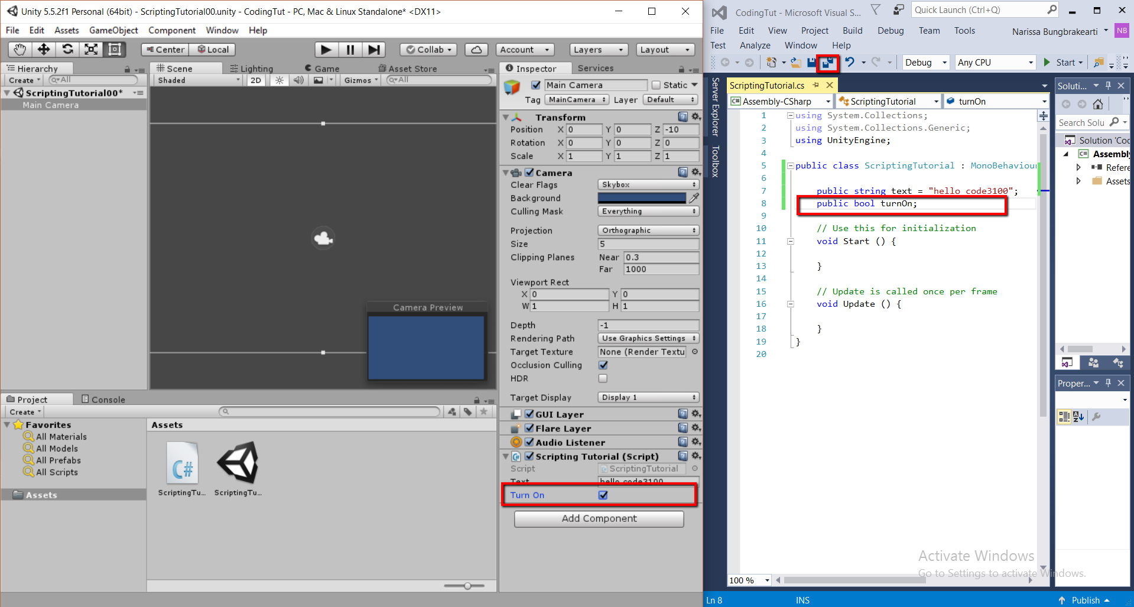The width and height of the screenshot is (1134, 607).
Task: Disable the Audio Listener component checkbox
Action: point(529,442)
